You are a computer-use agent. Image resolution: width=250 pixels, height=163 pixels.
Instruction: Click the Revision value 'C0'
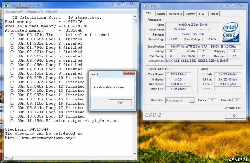[x=234, y=56]
